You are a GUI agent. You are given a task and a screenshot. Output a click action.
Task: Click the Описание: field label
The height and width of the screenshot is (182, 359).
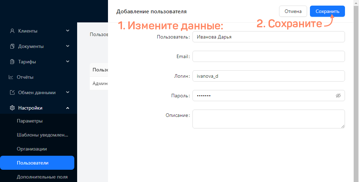[x=178, y=115]
